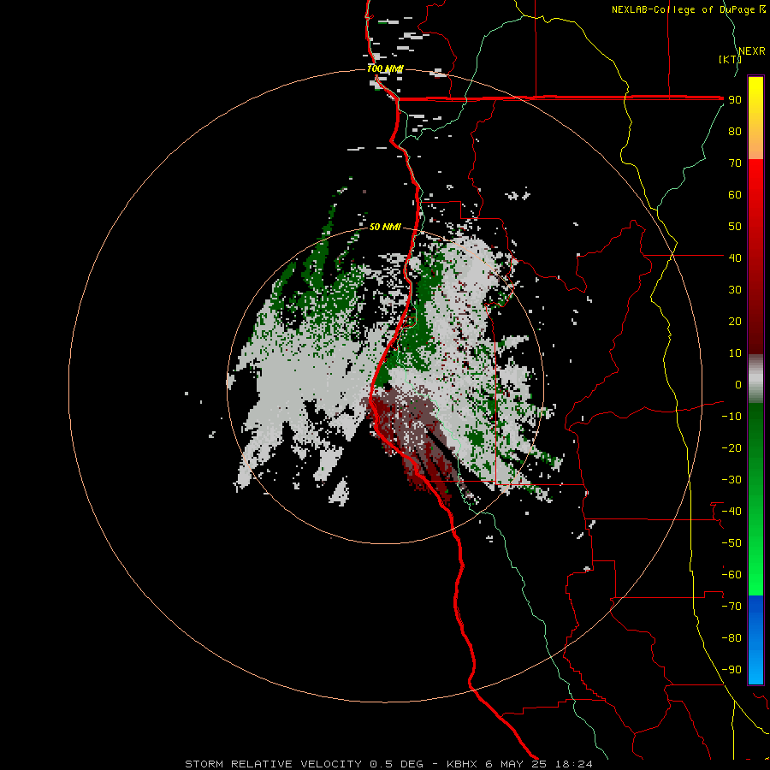Image resolution: width=770 pixels, height=770 pixels.
Task: Click "0.5 DEG" in the bottom caption
Action: point(396,764)
